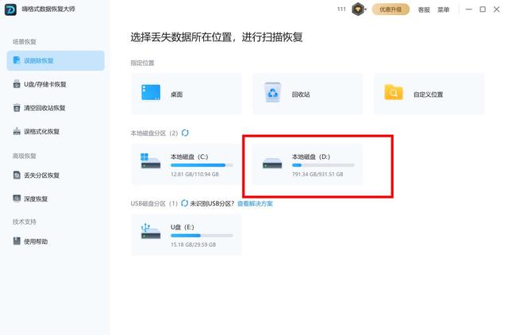Click the D: hard drive icon
Viewport: 508px width, 335px height.
(x=272, y=163)
